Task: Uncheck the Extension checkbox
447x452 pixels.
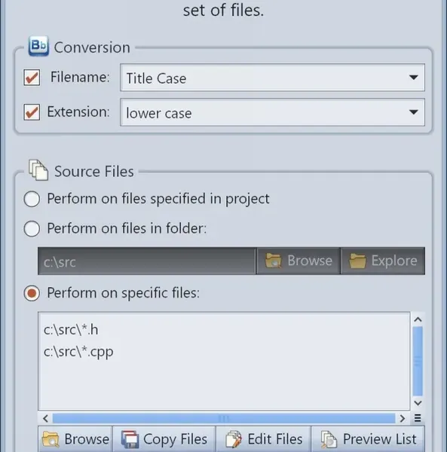Action: coord(32,111)
